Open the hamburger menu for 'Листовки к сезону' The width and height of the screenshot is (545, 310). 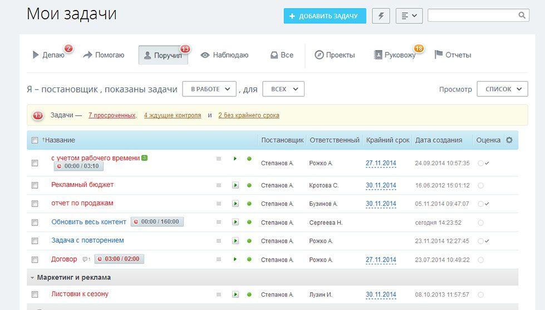pos(219,294)
